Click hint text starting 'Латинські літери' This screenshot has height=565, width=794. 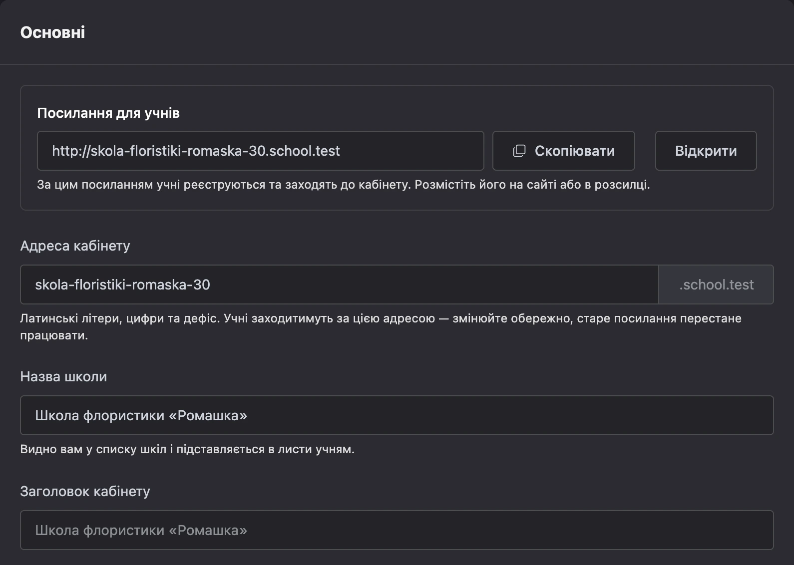click(381, 326)
